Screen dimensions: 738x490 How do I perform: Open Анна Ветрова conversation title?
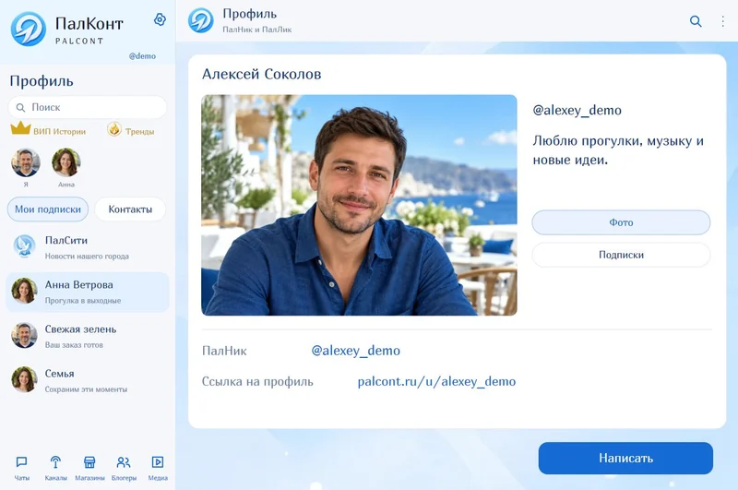[x=78, y=285]
